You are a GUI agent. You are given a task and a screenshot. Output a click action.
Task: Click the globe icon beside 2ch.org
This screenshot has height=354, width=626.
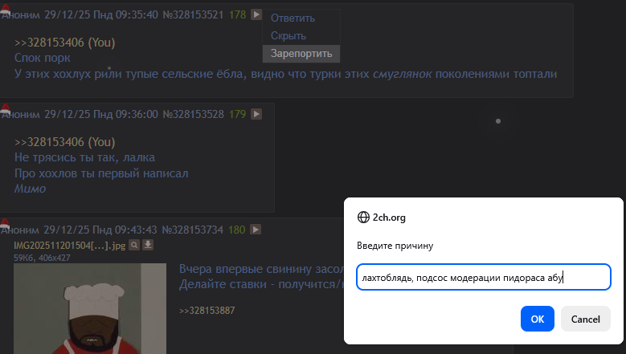pyautogui.click(x=363, y=218)
